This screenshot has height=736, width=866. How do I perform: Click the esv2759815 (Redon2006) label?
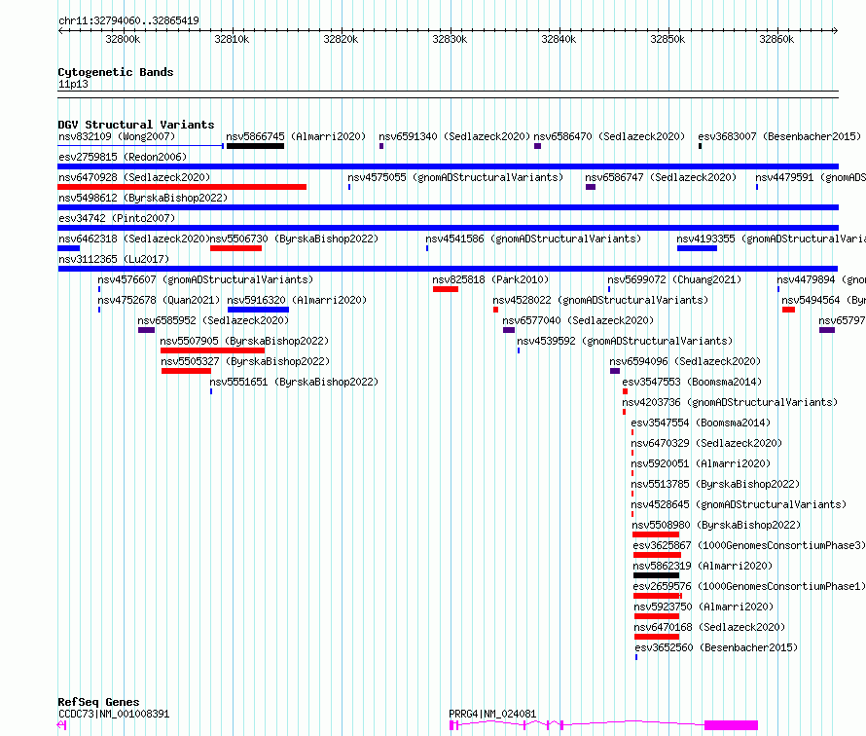pyautogui.click(x=123, y=157)
